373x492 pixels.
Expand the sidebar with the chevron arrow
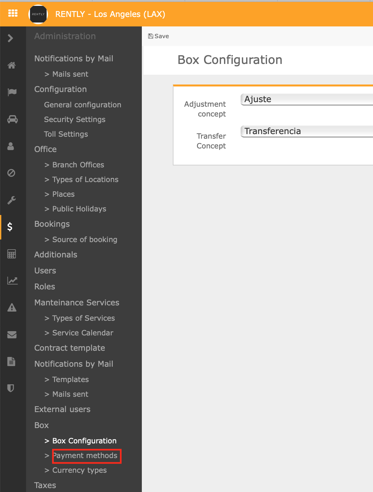pos(10,38)
